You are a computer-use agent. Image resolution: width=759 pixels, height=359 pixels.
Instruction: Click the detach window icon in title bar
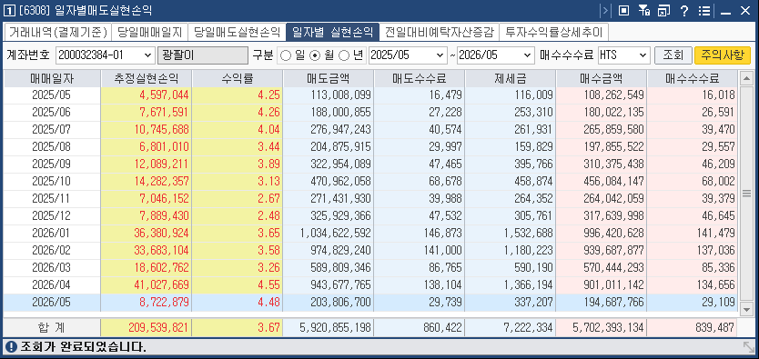pyautogui.click(x=663, y=11)
